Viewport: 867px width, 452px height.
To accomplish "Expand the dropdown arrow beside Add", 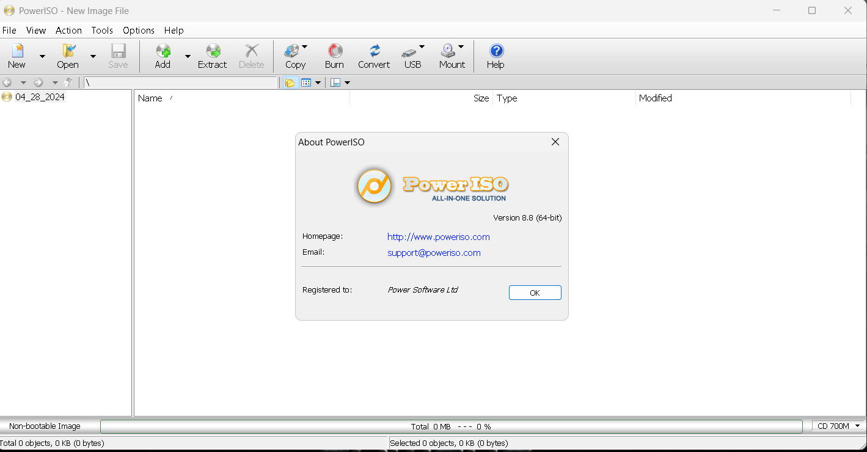I will [188, 56].
